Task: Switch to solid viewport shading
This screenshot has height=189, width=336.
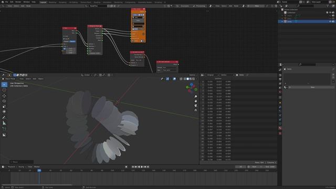Action: coord(188,79)
